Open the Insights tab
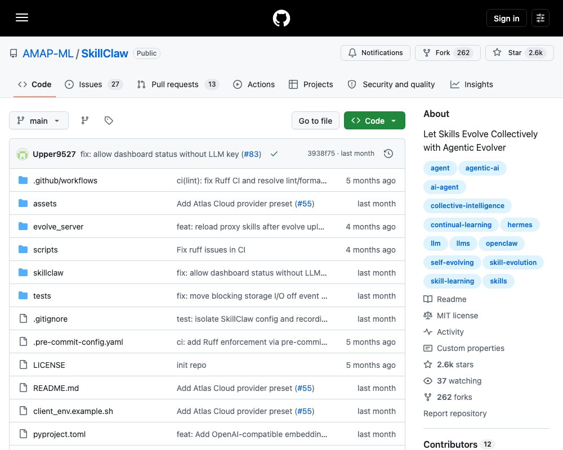 [x=471, y=84]
